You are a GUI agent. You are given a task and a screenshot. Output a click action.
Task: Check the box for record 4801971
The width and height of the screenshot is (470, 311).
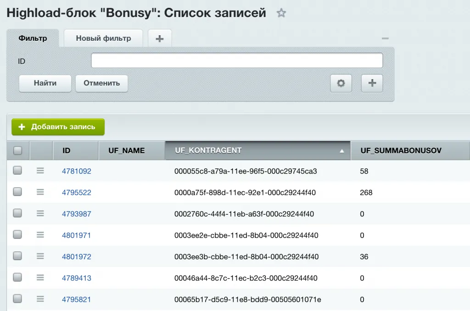click(x=17, y=235)
